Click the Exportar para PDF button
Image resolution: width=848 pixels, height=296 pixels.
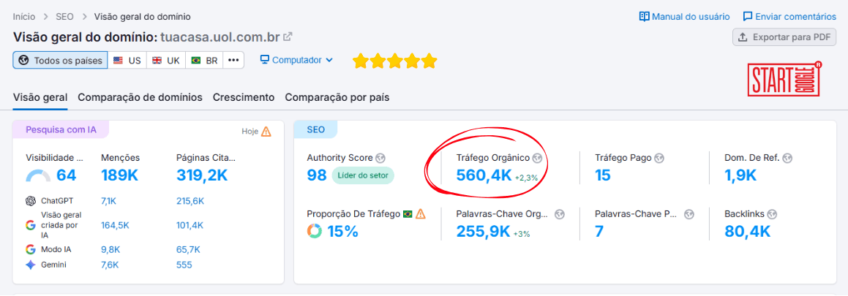pos(784,37)
